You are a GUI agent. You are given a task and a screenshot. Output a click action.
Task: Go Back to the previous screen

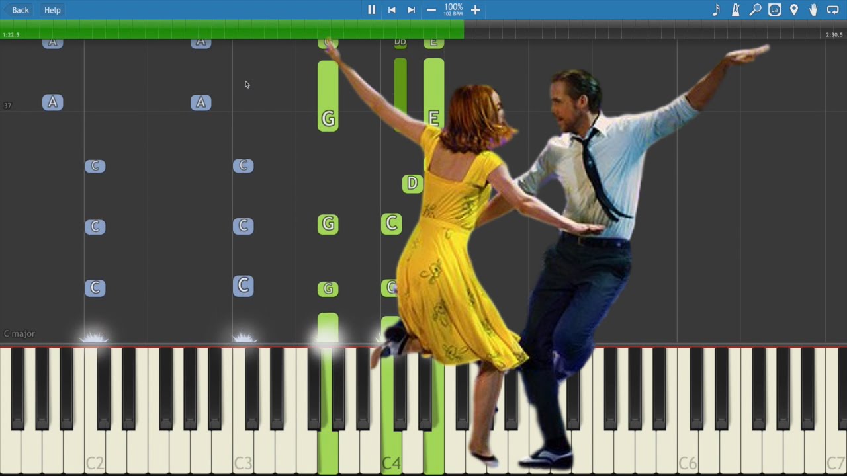[17, 10]
